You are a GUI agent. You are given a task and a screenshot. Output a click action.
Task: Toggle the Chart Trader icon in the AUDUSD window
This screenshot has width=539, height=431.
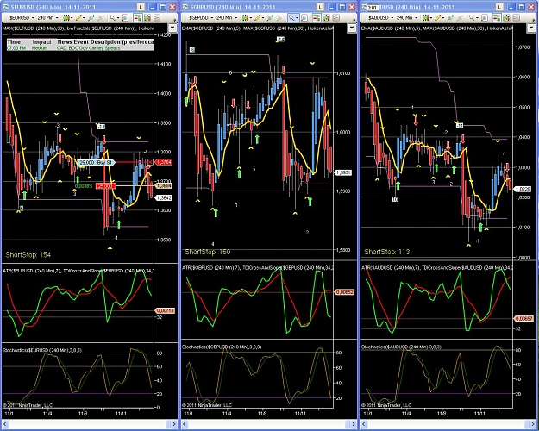click(497, 17)
